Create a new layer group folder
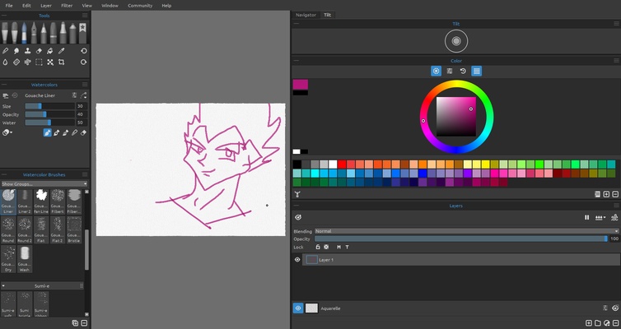The image size is (621, 329). coord(598,323)
